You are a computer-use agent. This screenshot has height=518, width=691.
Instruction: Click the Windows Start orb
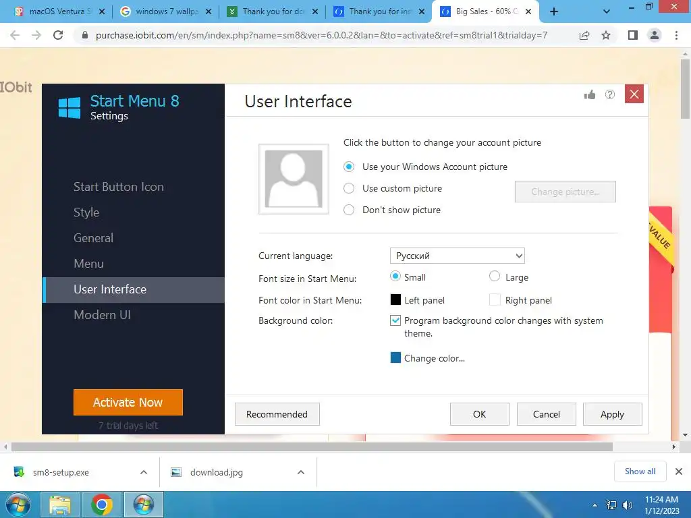click(x=18, y=505)
